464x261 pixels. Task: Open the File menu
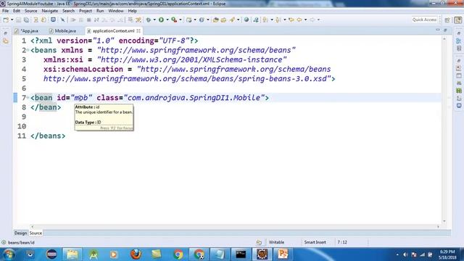[5, 11]
